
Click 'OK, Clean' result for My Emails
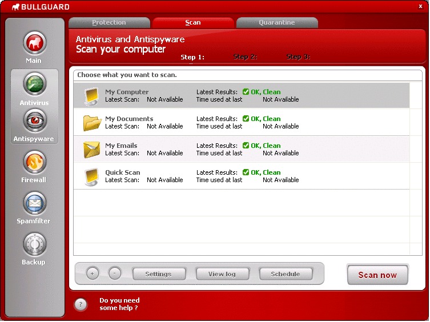(266, 146)
